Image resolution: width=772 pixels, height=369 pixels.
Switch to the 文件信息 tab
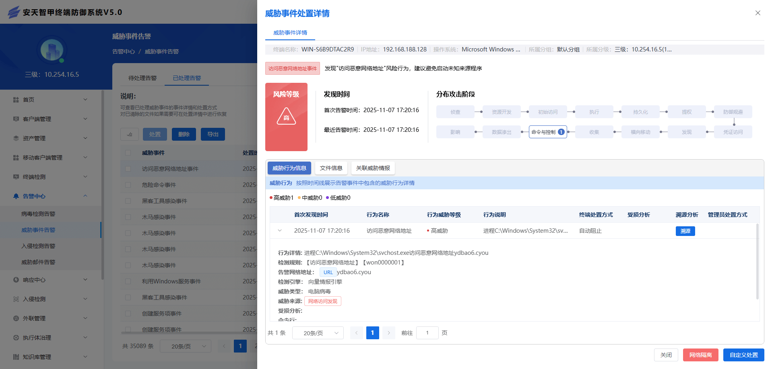[331, 168]
